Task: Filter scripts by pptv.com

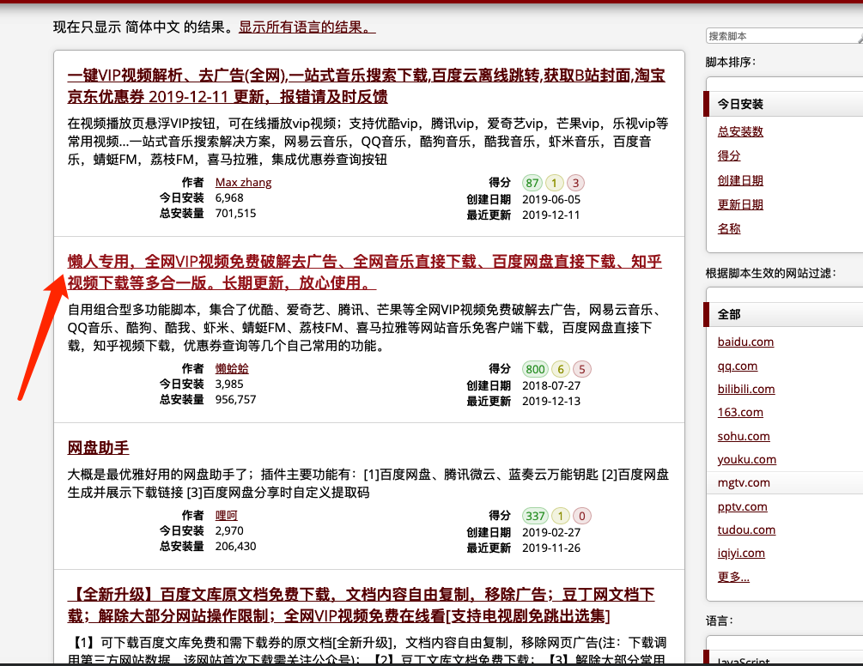Action: pyautogui.click(x=742, y=507)
